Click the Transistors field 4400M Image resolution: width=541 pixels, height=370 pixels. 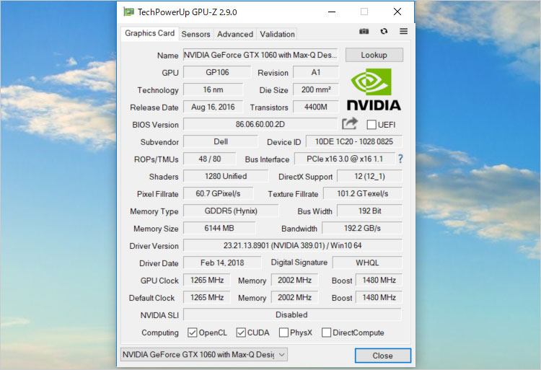tap(316, 107)
